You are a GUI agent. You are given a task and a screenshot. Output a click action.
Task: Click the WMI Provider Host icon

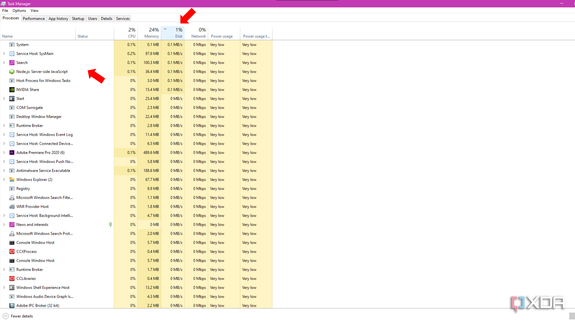pyautogui.click(x=12, y=206)
